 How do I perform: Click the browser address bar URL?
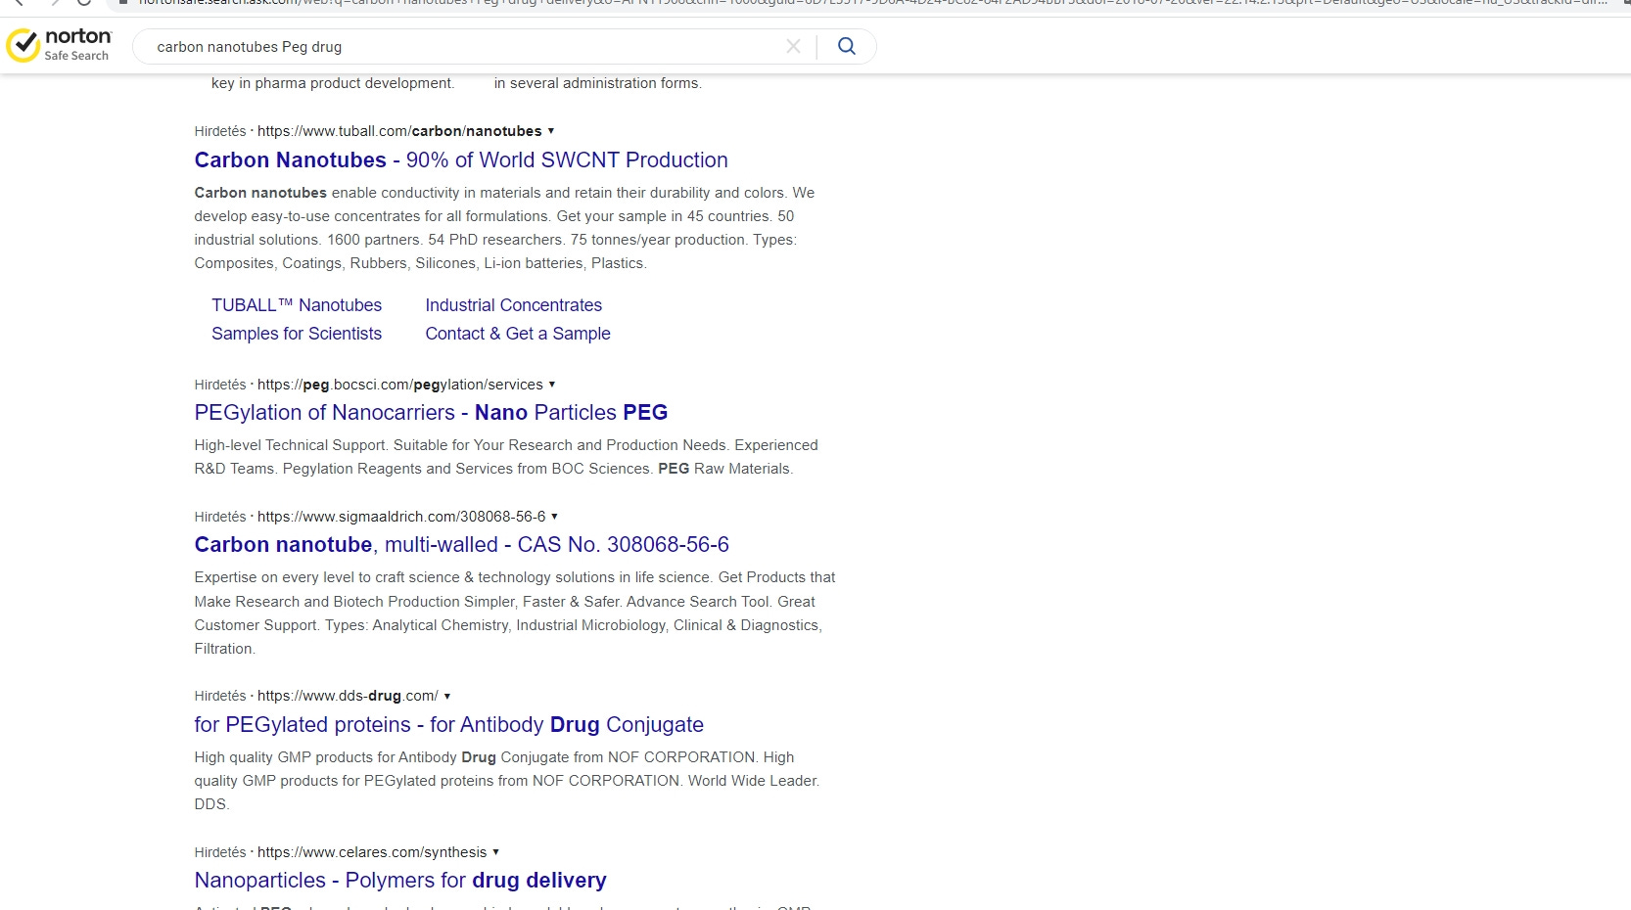pyautogui.click(x=871, y=3)
